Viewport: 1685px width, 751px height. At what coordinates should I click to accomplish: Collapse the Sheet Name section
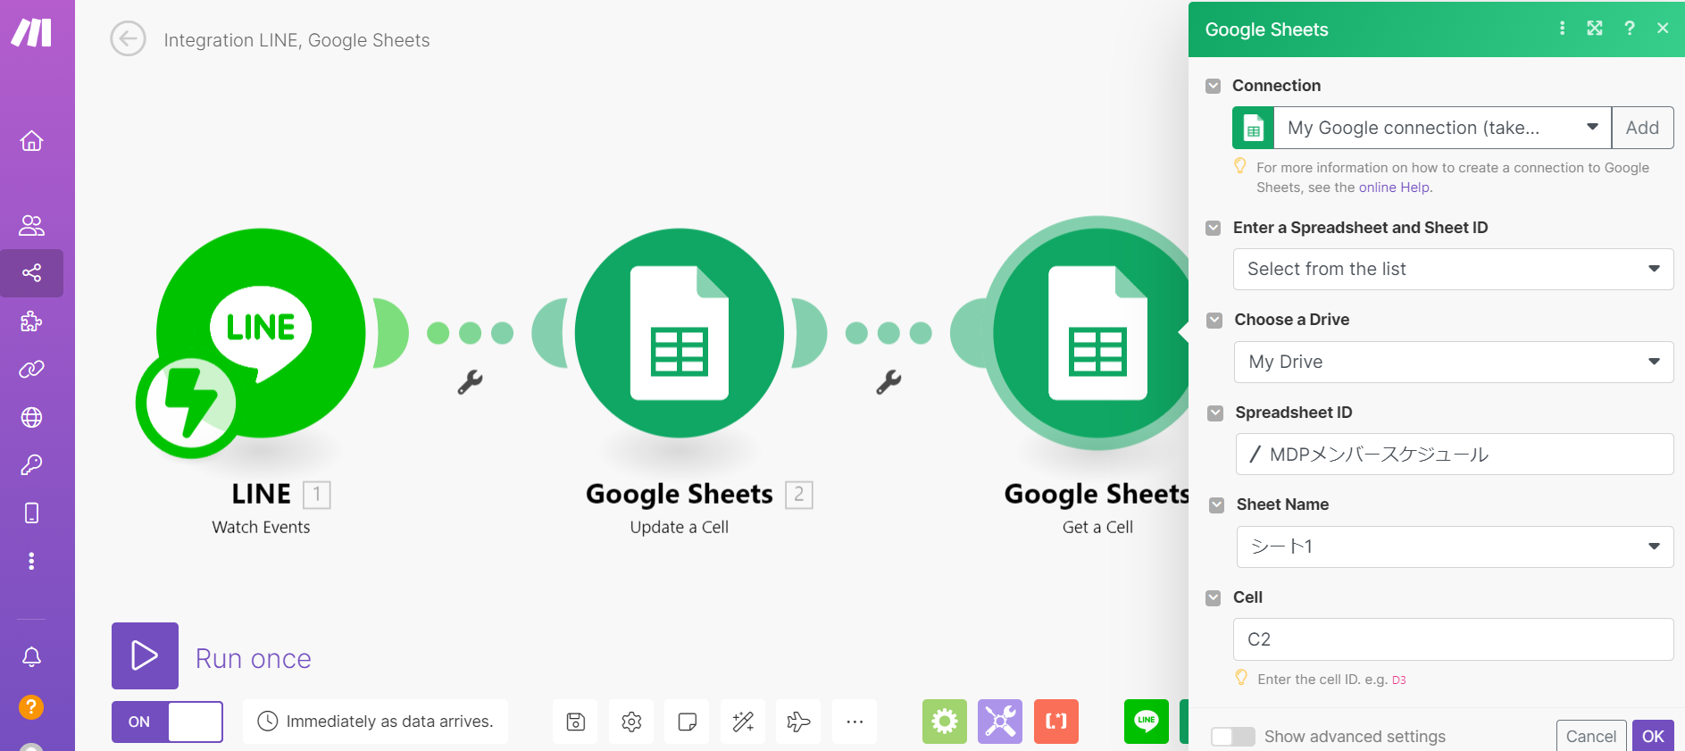coord(1216,505)
